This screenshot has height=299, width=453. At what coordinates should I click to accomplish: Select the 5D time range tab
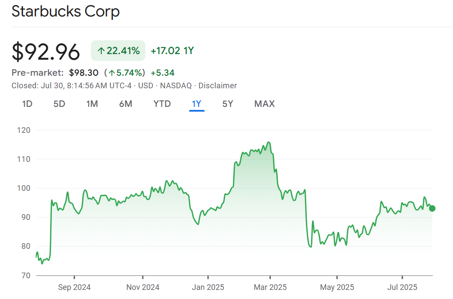[x=59, y=104]
